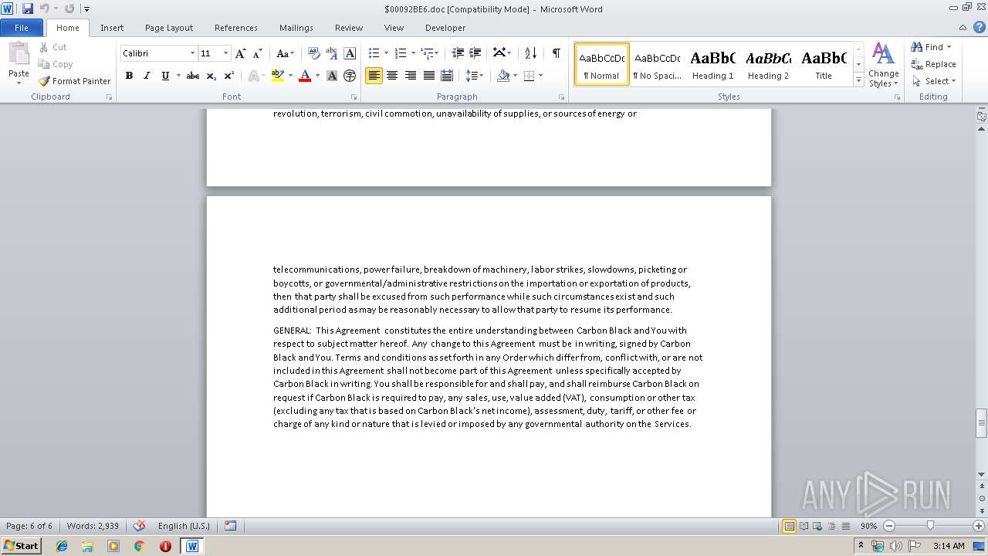Select Align Text Left
This screenshot has height=556, width=988.
pos(374,76)
